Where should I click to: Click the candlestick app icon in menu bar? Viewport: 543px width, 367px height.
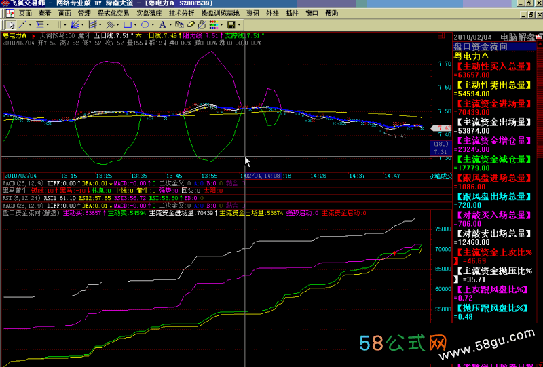point(10,14)
